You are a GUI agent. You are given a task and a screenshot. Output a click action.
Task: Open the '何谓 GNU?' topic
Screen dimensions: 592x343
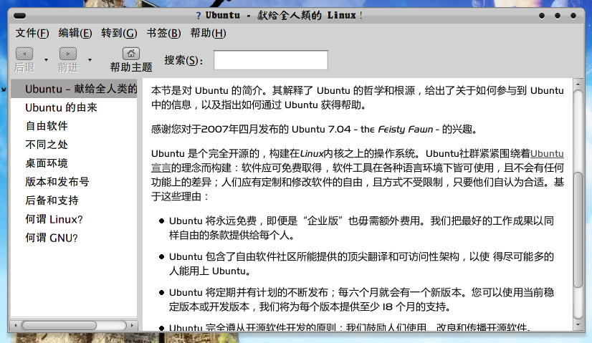[x=52, y=238]
